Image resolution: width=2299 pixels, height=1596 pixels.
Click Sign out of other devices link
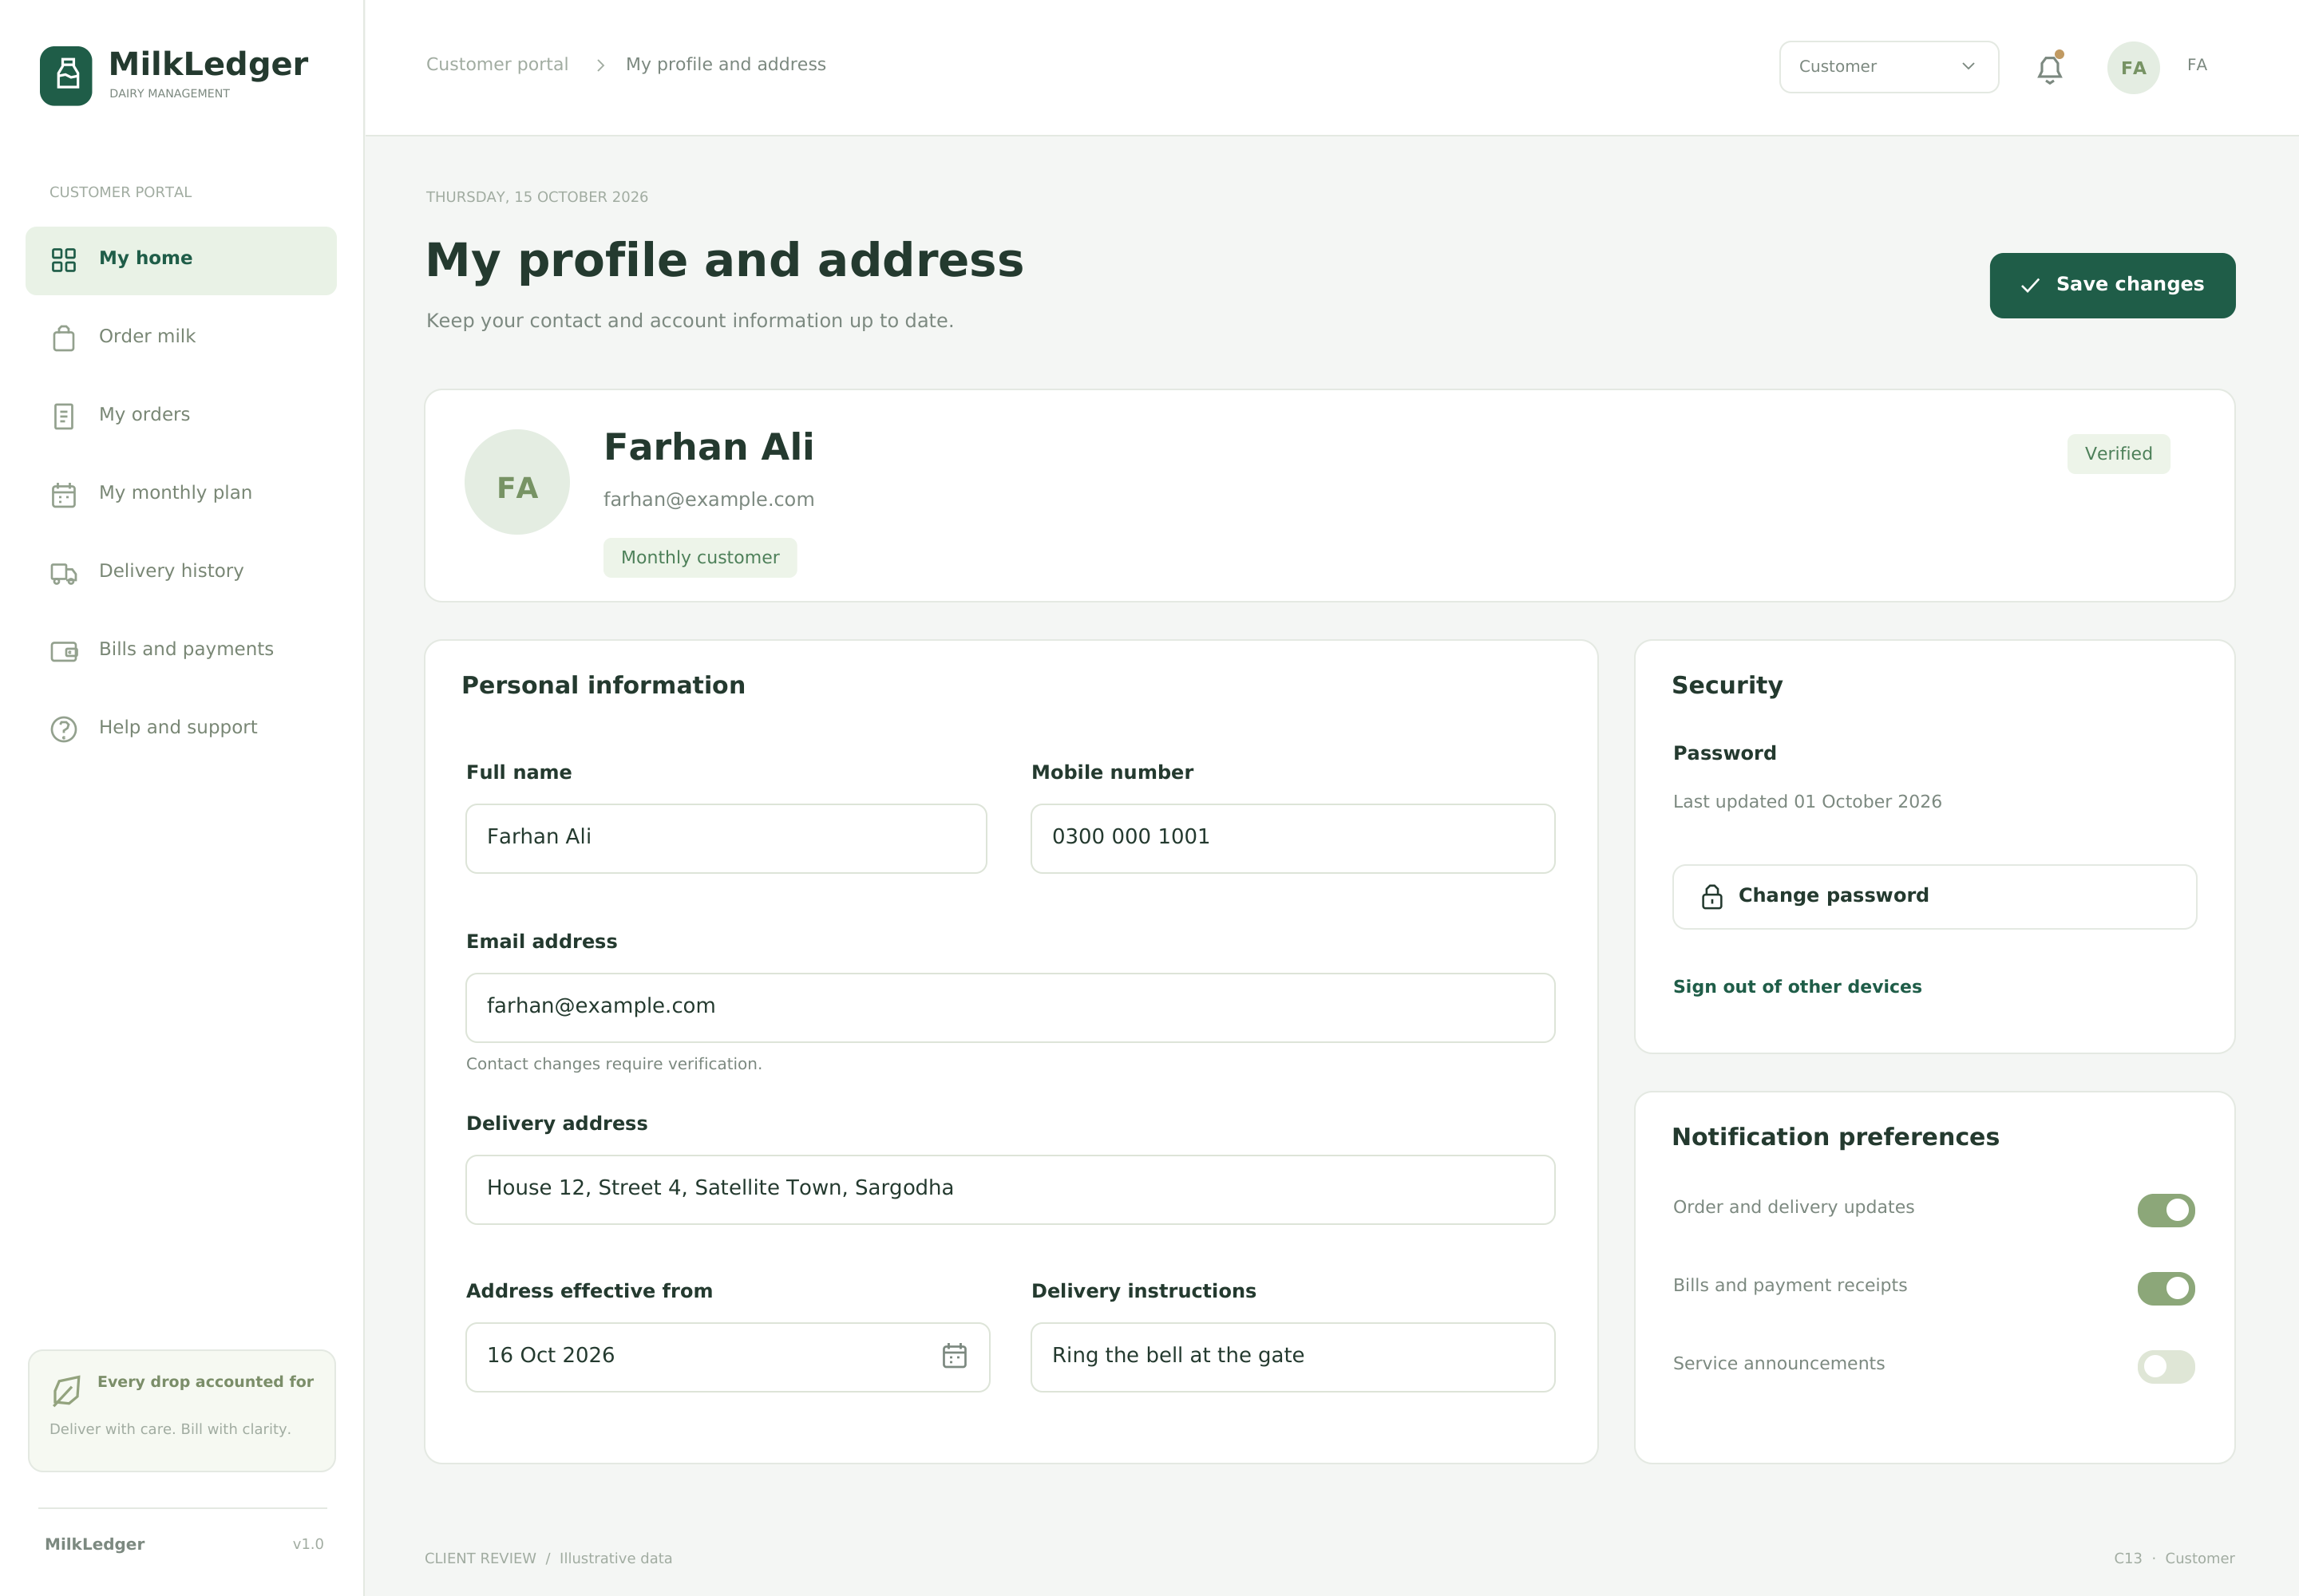[x=1797, y=986]
